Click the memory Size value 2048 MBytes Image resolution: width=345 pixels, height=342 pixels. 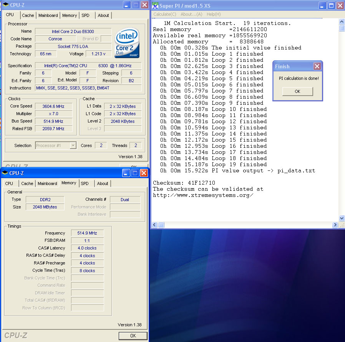45,207
